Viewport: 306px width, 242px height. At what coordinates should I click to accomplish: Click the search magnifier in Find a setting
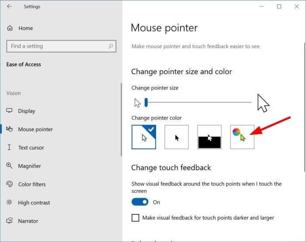pos(111,46)
